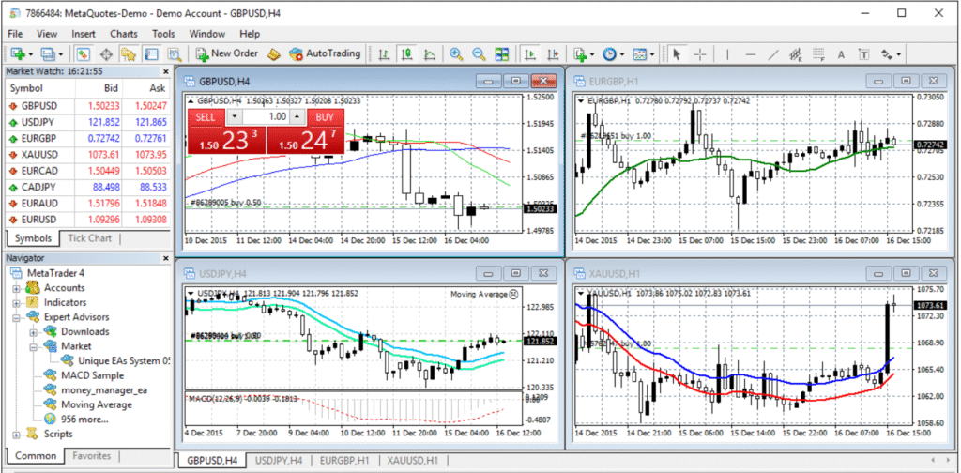Switch to the Tick Chart tab
961x473 pixels.
coord(89,238)
